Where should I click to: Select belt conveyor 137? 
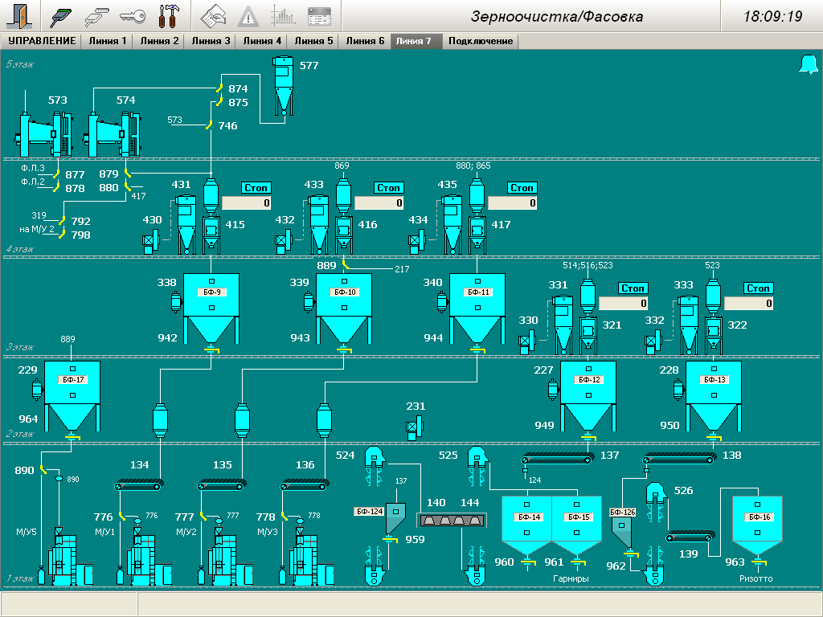click(556, 459)
